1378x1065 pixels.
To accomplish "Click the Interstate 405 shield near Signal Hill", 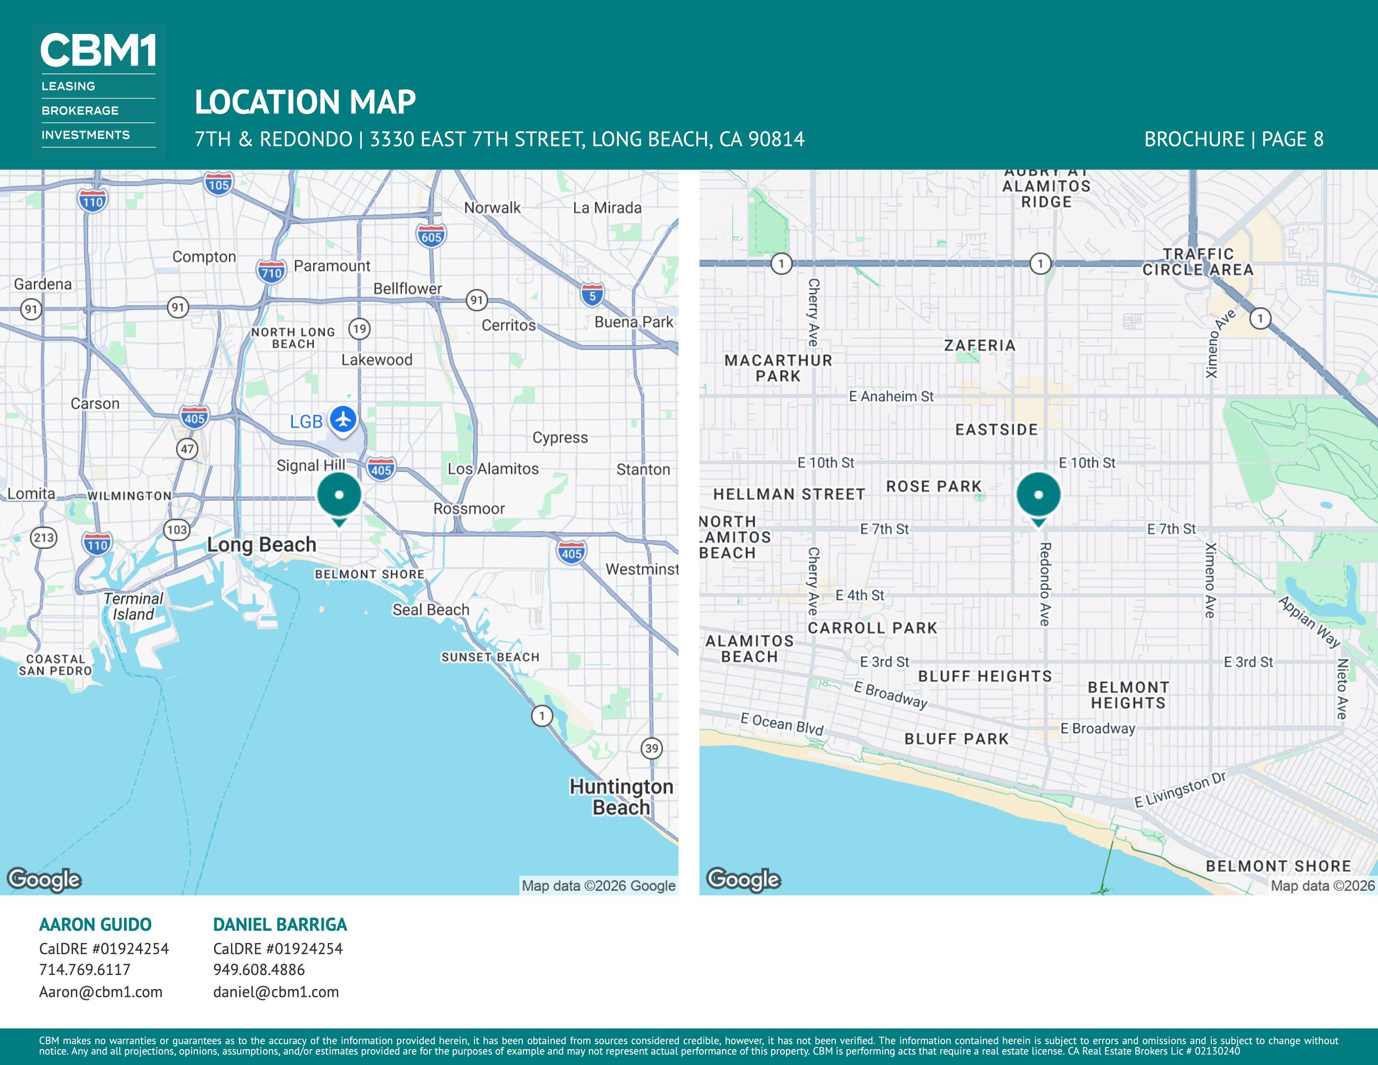I will click(x=381, y=470).
